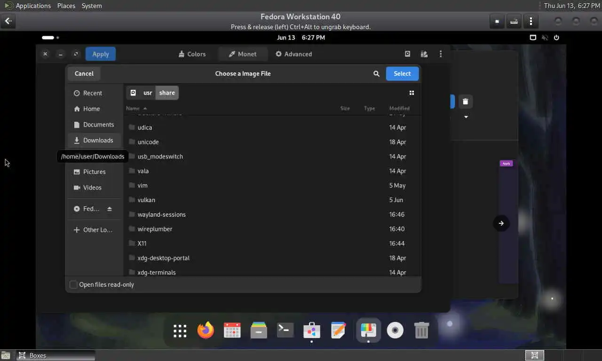This screenshot has height=361, width=602.
Task: Open Videos in the sidebar
Action: point(94,187)
